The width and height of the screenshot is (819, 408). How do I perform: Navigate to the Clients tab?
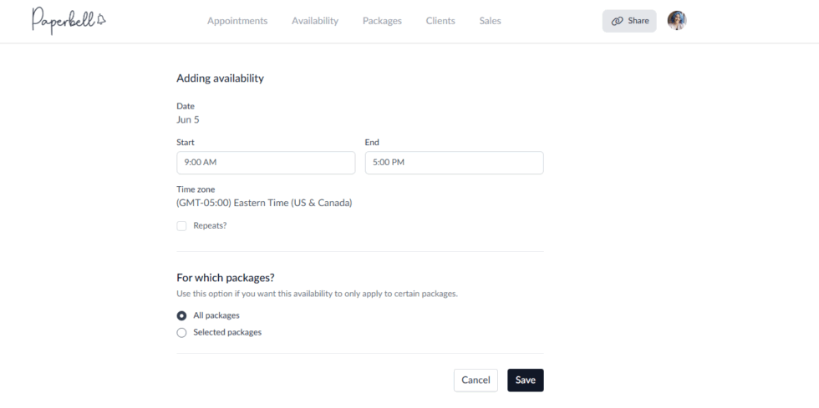pos(440,21)
